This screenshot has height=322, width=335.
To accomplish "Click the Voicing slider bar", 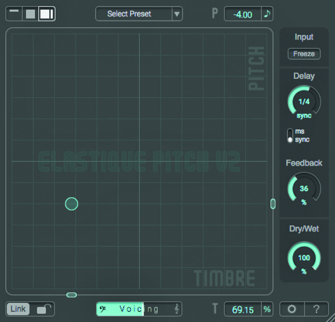I will [x=139, y=309].
